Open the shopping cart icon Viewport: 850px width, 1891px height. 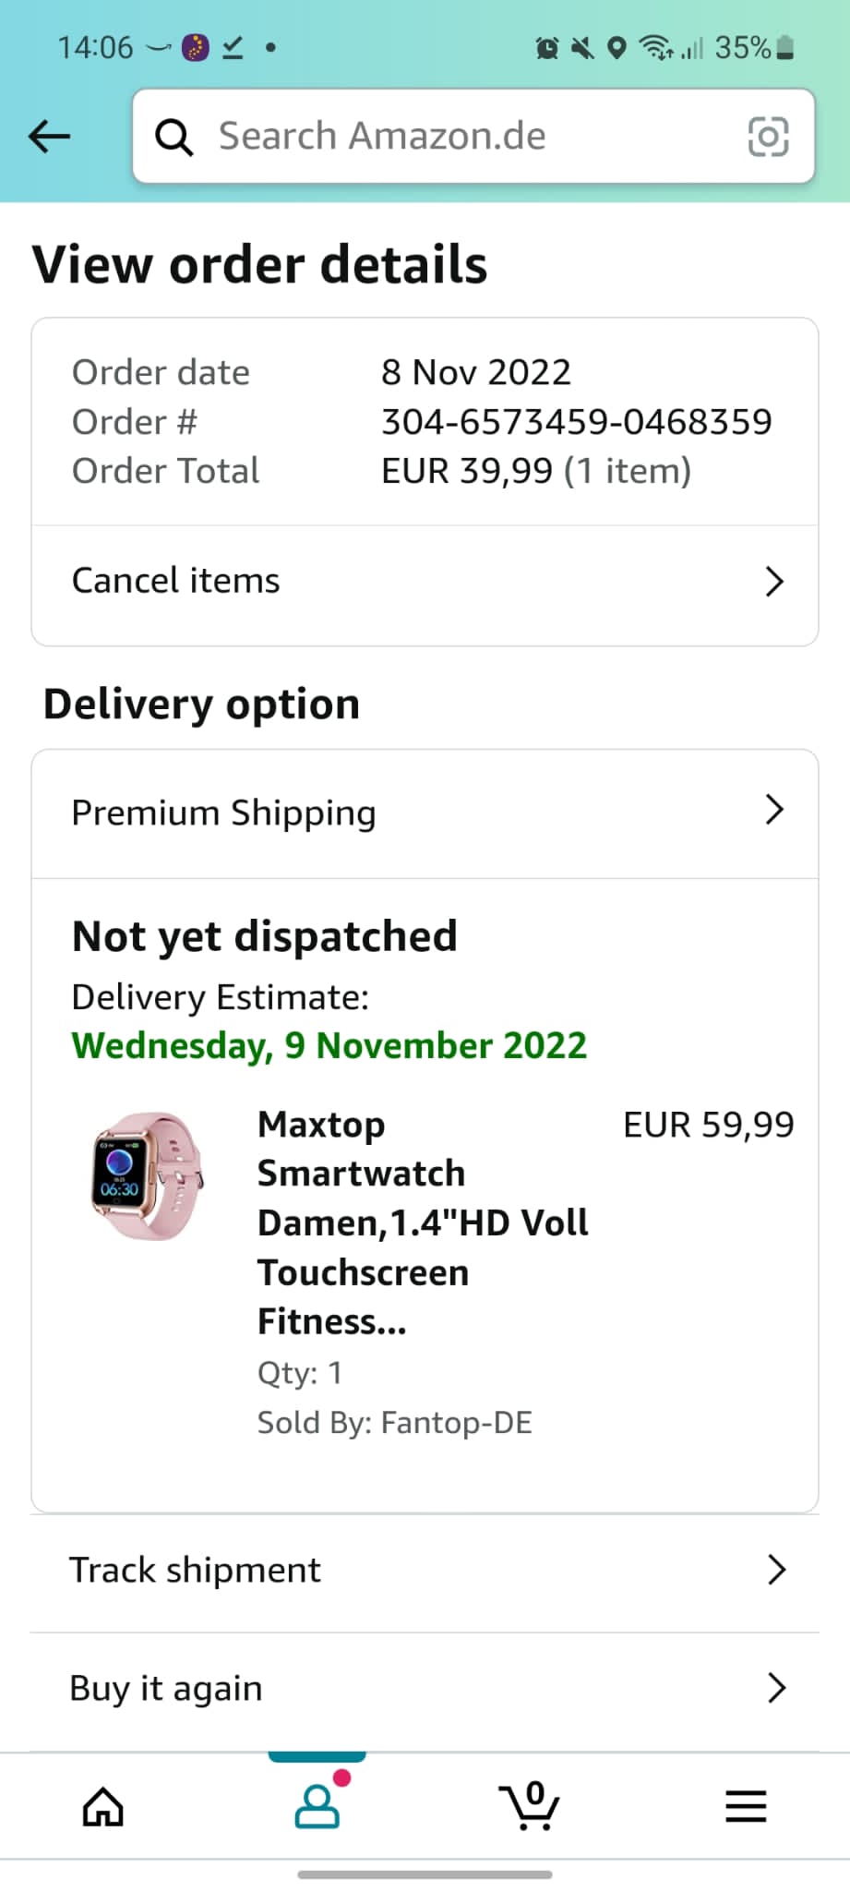pos(530,1806)
